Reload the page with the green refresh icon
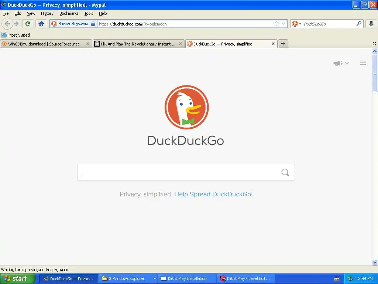This screenshot has width=378, height=284. [x=28, y=24]
